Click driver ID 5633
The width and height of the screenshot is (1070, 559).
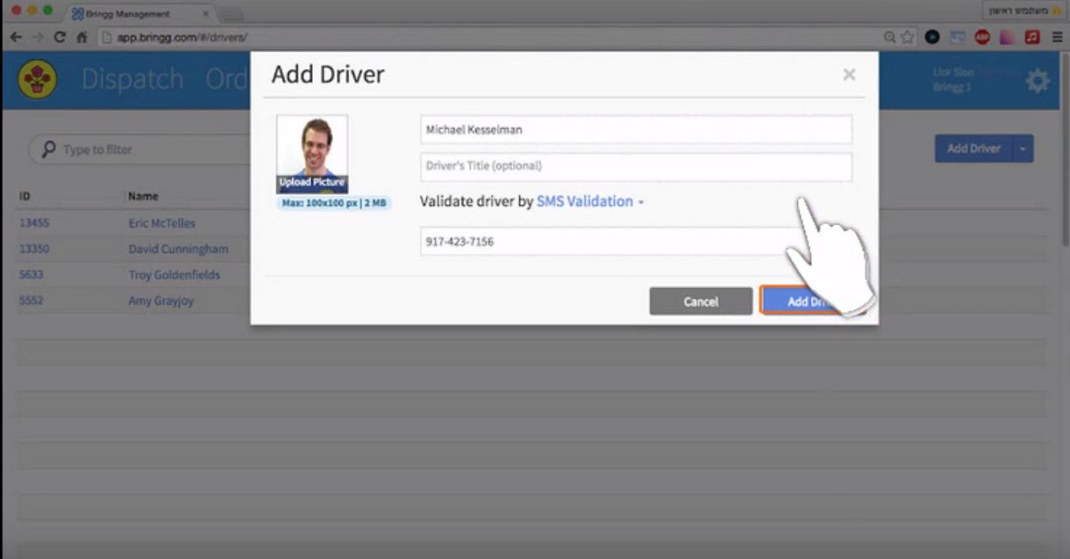pos(31,275)
